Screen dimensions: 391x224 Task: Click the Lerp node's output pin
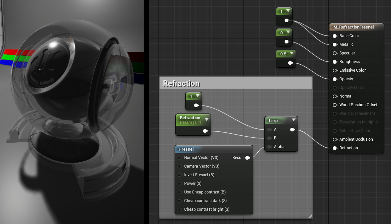[292, 130]
